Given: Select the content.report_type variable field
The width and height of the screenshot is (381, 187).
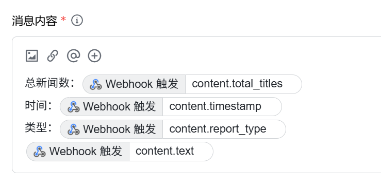Looking at the screenshot, I should (x=224, y=129).
